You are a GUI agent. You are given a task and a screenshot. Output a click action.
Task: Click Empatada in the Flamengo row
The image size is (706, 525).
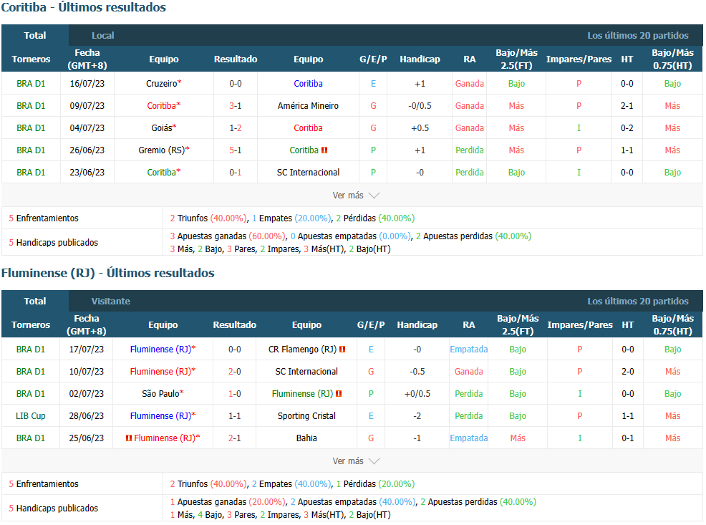(x=469, y=350)
